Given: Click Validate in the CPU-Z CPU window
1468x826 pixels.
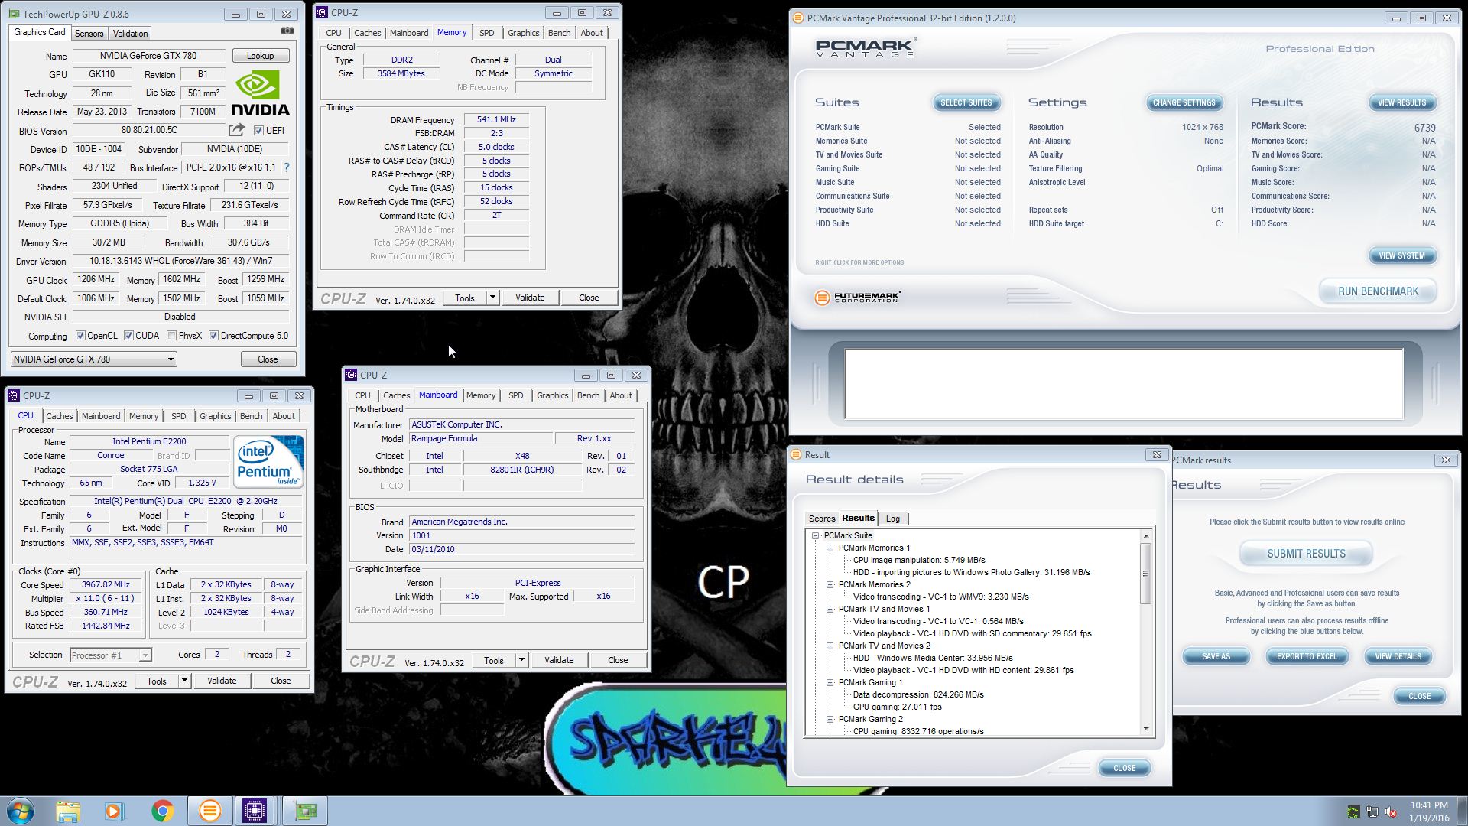Looking at the screenshot, I should [222, 681].
